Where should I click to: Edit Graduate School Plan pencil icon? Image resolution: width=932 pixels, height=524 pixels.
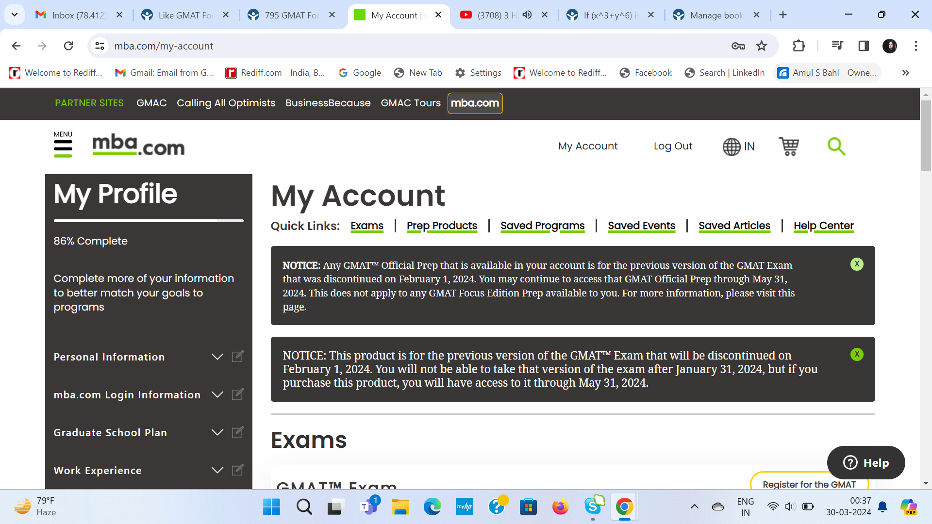click(x=237, y=432)
